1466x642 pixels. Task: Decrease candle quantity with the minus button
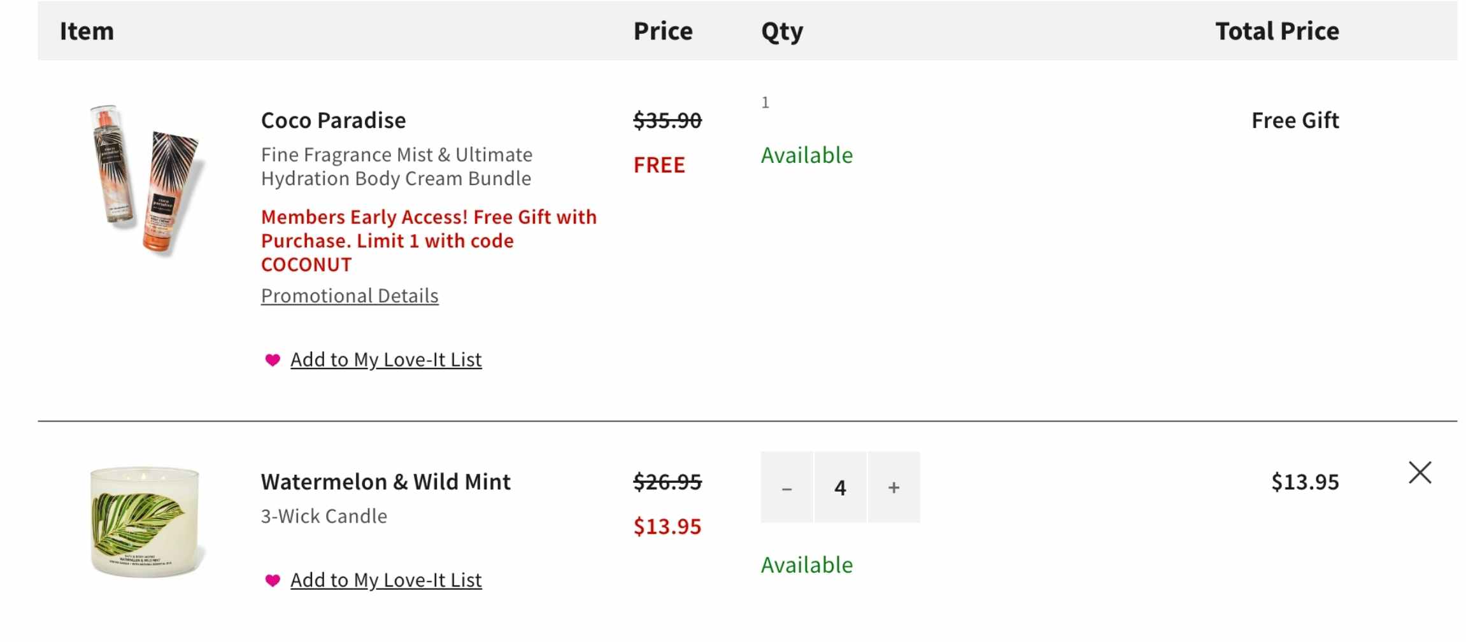tap(786, 488)
